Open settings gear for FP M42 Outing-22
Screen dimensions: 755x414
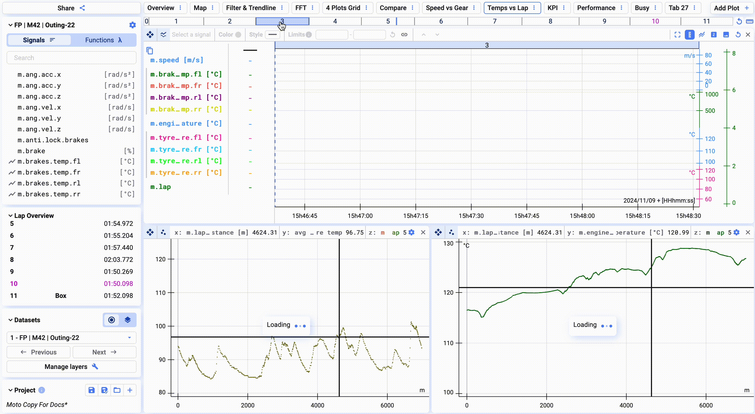(132, 25)
